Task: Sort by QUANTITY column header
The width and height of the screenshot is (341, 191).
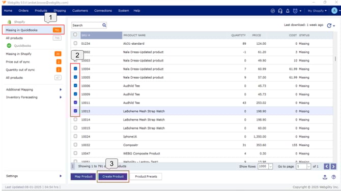Action: [238, 35]
